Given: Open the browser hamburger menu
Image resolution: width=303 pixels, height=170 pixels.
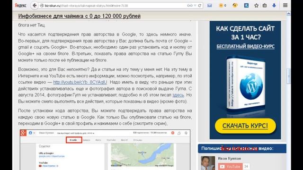Looking at the screenshot, I should 285,5.
